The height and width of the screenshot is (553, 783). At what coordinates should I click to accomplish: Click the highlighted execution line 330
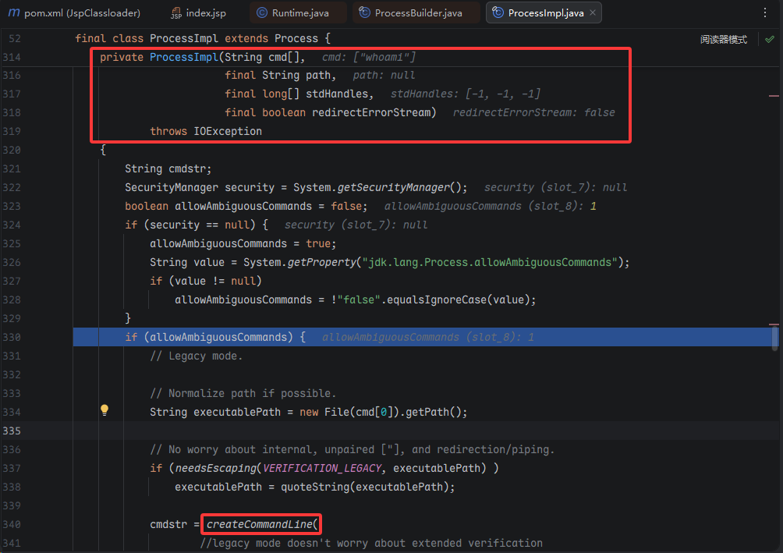pos(390,337)
